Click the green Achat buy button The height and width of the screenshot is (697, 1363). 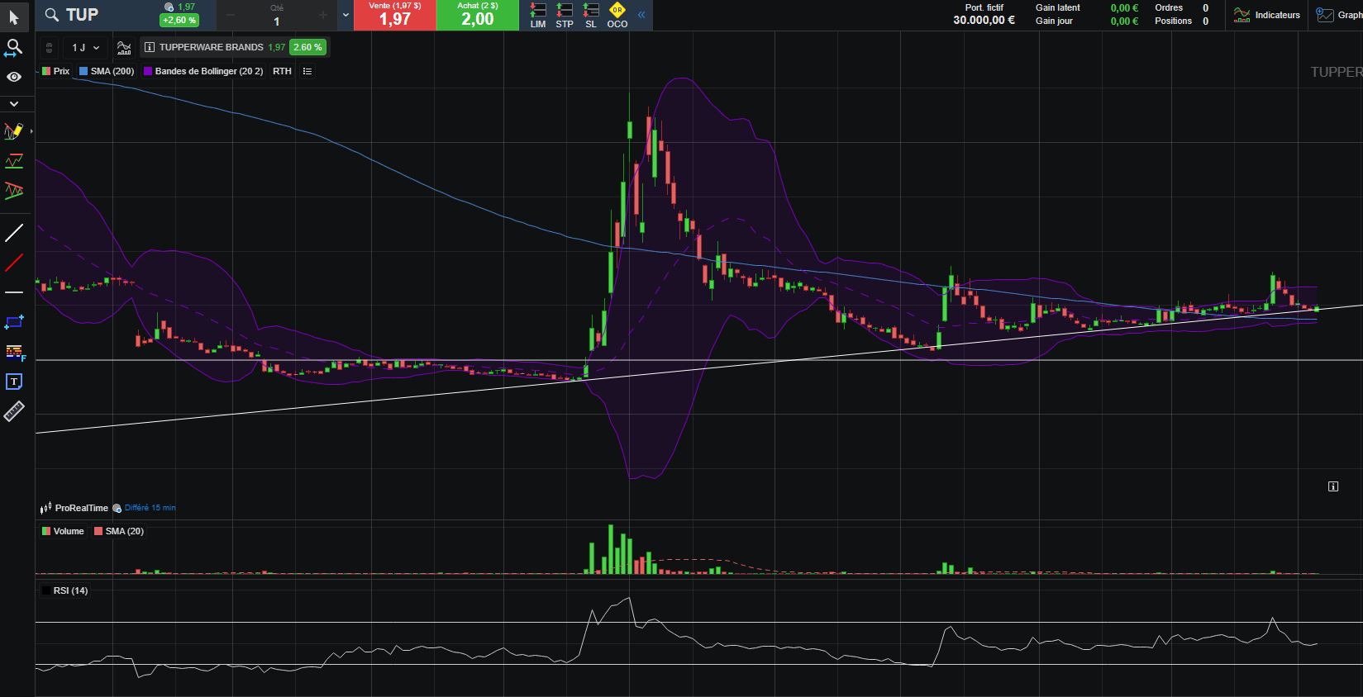[477, 15]
